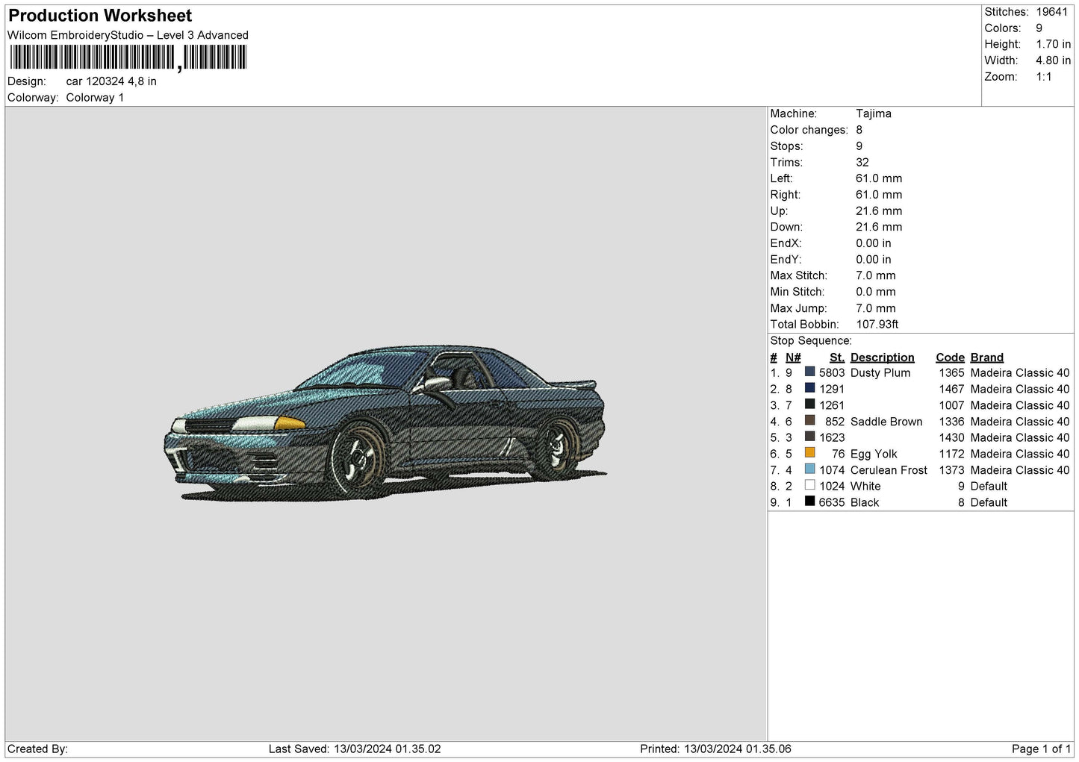Click the Left value '61.0 mm'
Image resolution: width=1079 pixels, height=762 pixels.
tap(879, 178)
